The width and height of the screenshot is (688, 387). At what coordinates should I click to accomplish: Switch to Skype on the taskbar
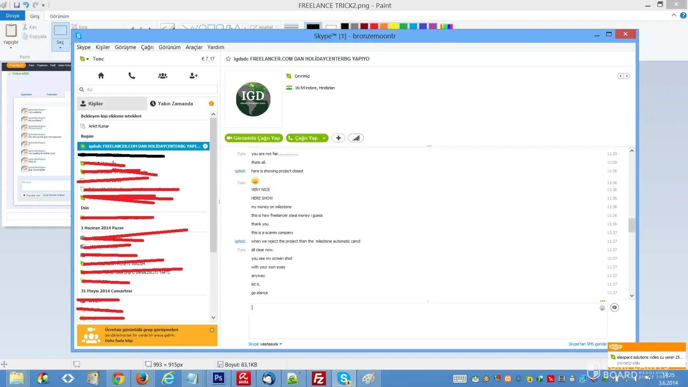(x=344, y=378)
